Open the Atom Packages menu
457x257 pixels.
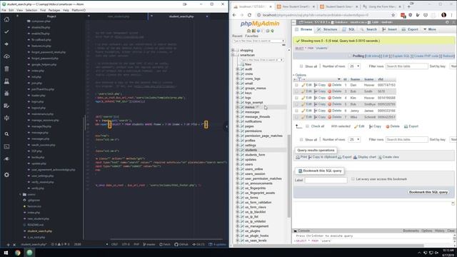click(x=54, y=10)
